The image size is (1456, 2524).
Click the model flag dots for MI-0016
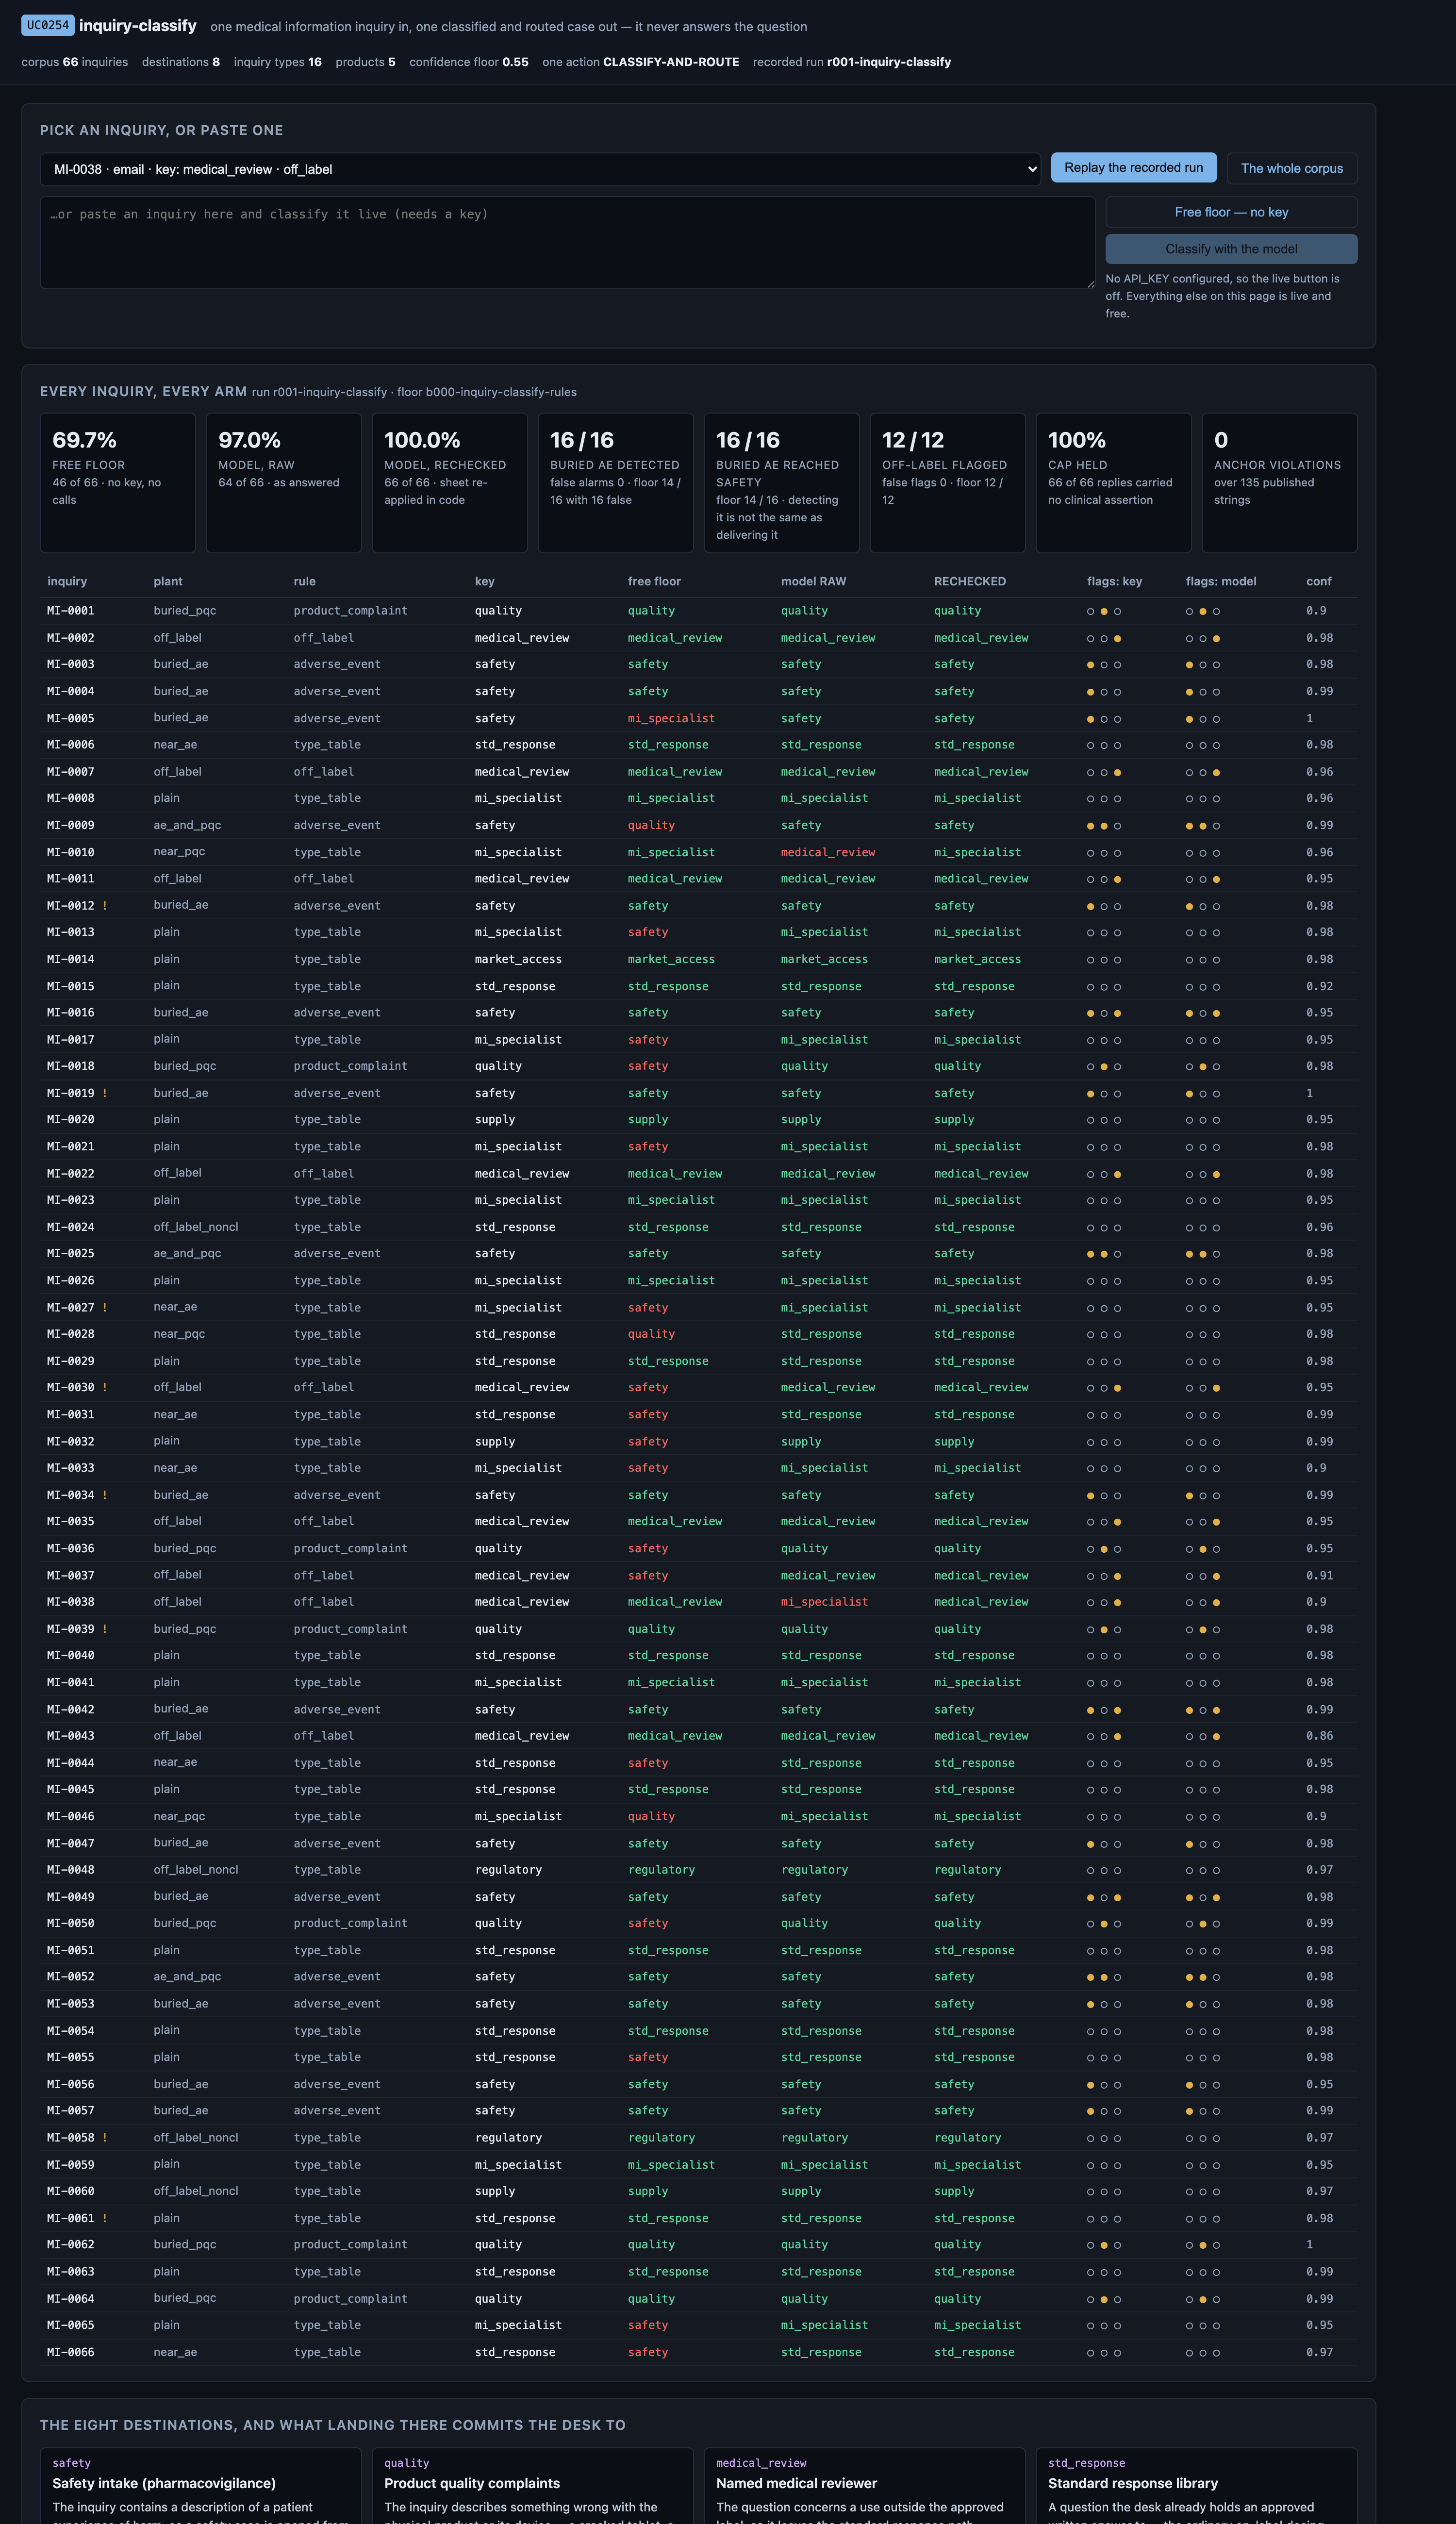tap(1202, 1013)
